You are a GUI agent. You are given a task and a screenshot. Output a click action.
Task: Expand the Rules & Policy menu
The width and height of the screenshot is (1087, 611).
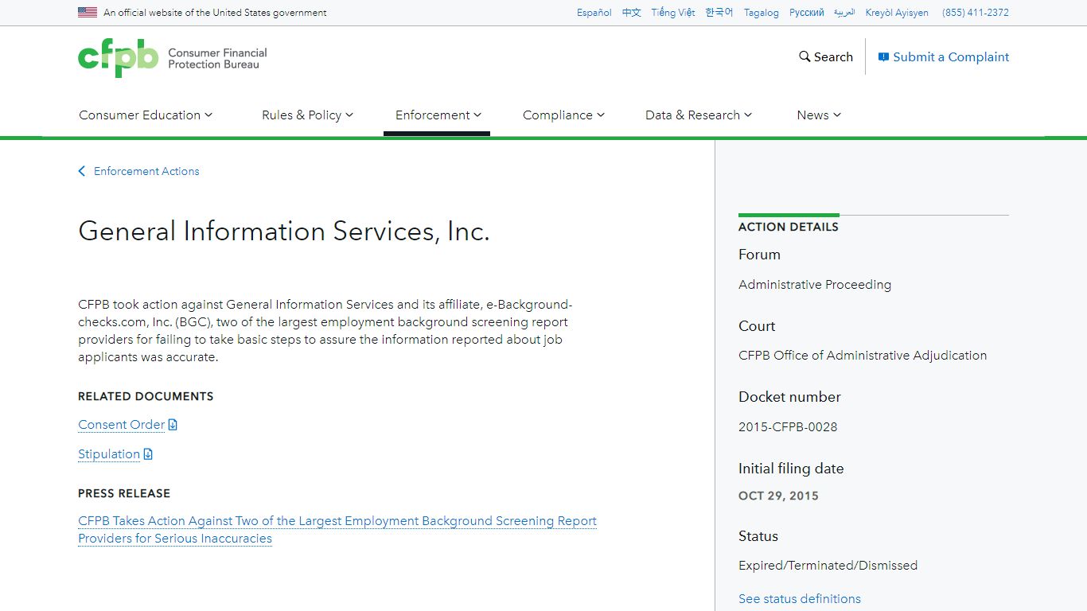(x=307, y=115)
